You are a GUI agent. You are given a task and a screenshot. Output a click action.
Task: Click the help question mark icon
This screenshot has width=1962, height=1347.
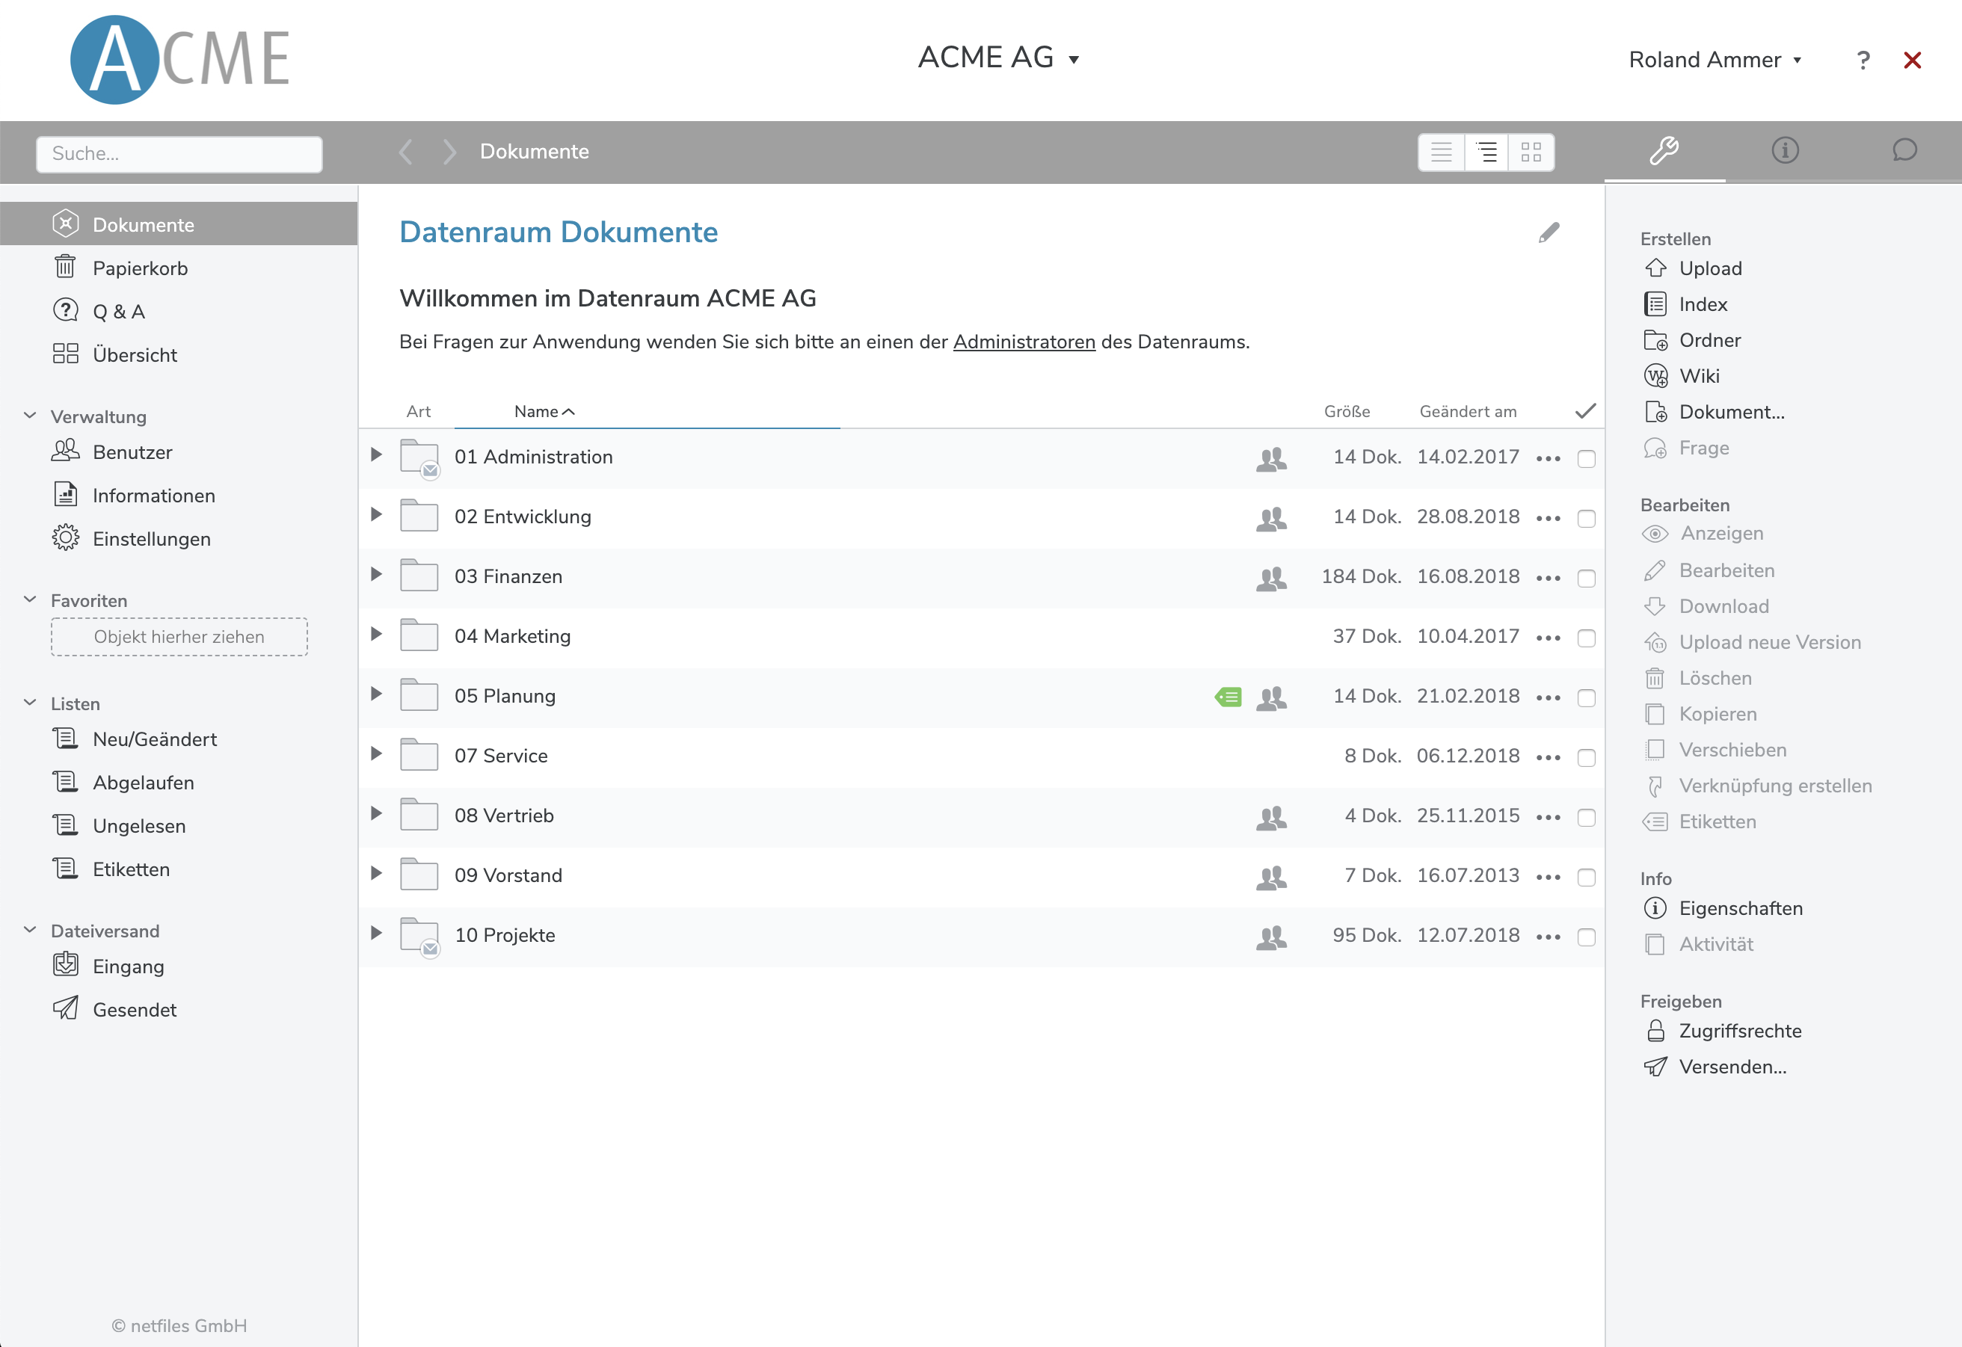pyautogui.click(x=1863, y=60)
